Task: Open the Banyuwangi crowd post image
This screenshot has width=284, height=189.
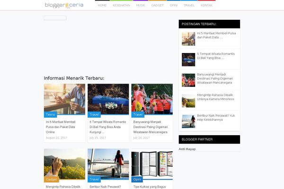Action: [152, 99]
